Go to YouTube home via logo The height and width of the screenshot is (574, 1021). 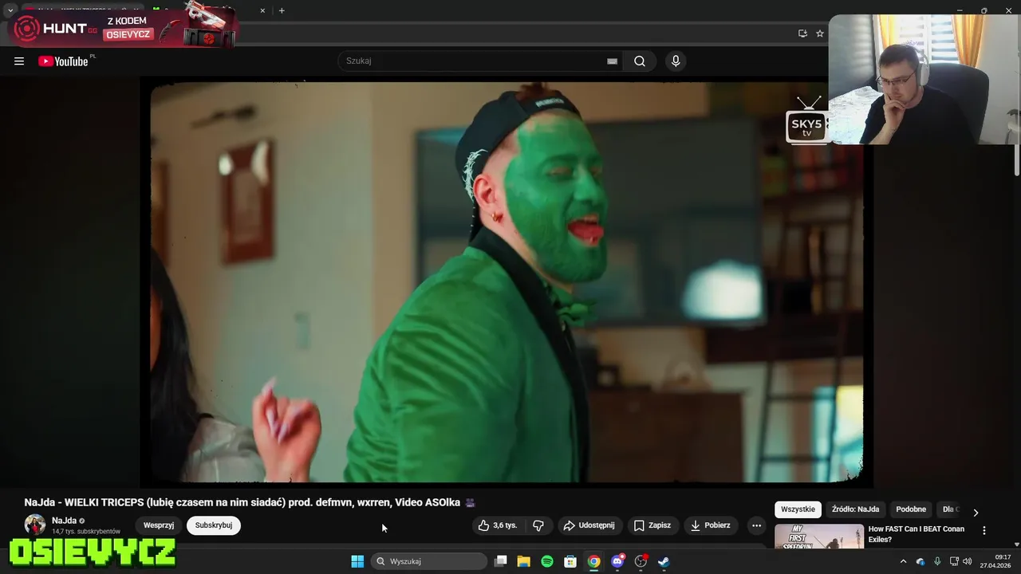[x=64, y=61]
